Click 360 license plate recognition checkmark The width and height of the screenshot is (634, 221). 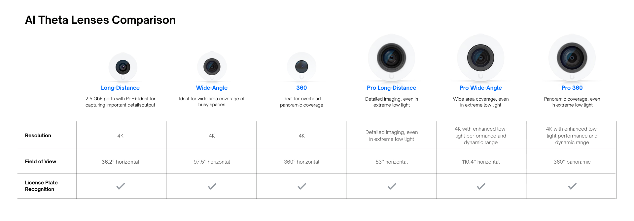302,186
